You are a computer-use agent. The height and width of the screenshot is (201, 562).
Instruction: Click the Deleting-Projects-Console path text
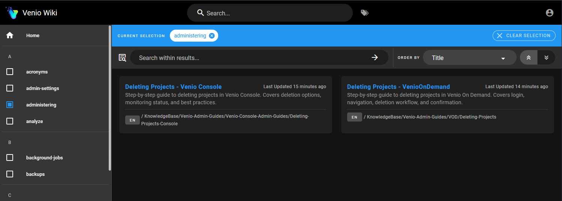click(x=225, y=120)
